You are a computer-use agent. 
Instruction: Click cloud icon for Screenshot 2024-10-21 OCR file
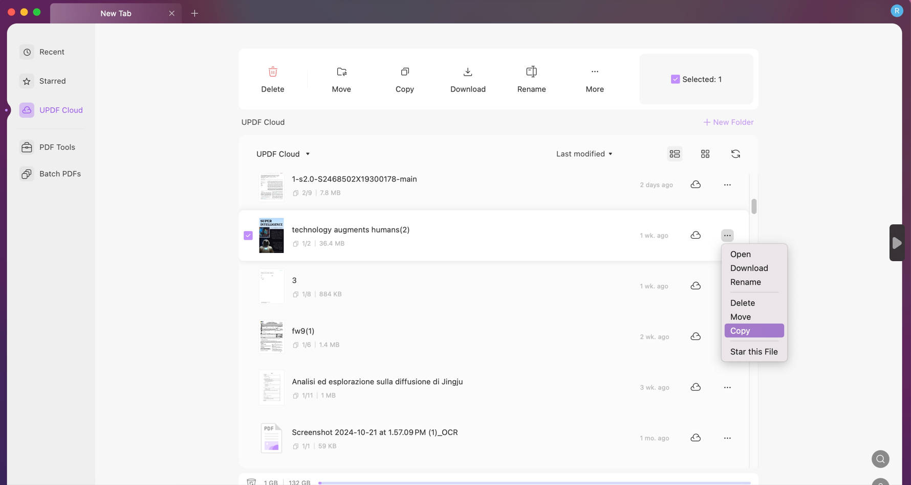pyautogui.click(x=696, y=437)
